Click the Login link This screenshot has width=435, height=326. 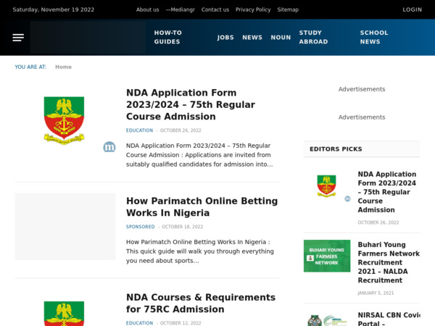pos(412,9)
